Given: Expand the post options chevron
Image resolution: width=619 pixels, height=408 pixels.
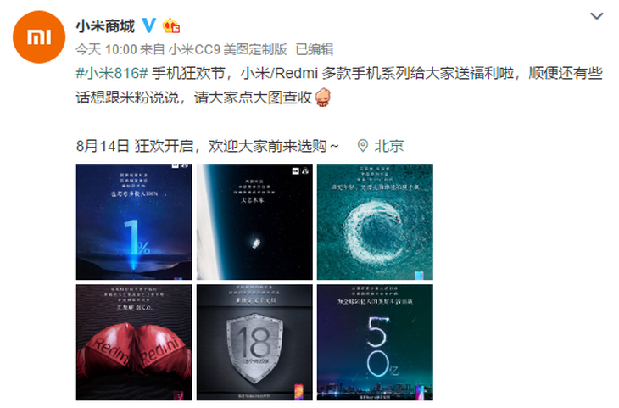Looking at the screenshot, I should click(x=596, y=16).
